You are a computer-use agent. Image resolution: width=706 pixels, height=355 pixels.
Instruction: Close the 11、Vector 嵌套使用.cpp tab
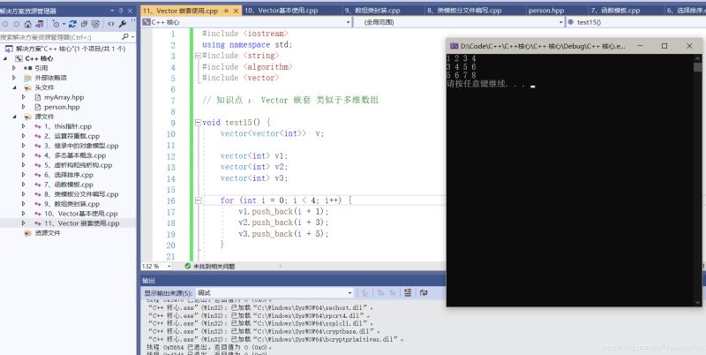pyautogui.click(x=236, y=11)
